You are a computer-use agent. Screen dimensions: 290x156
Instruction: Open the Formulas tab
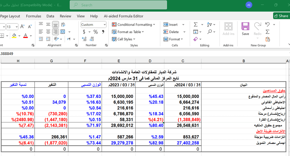33,16
